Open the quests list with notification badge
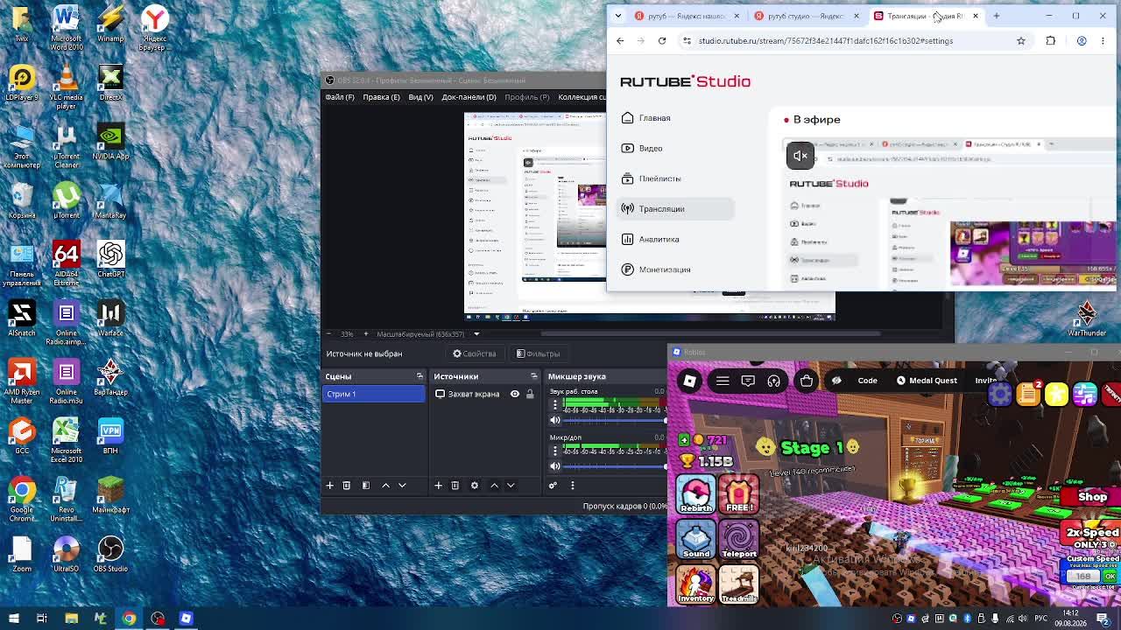 (1028, 393)
